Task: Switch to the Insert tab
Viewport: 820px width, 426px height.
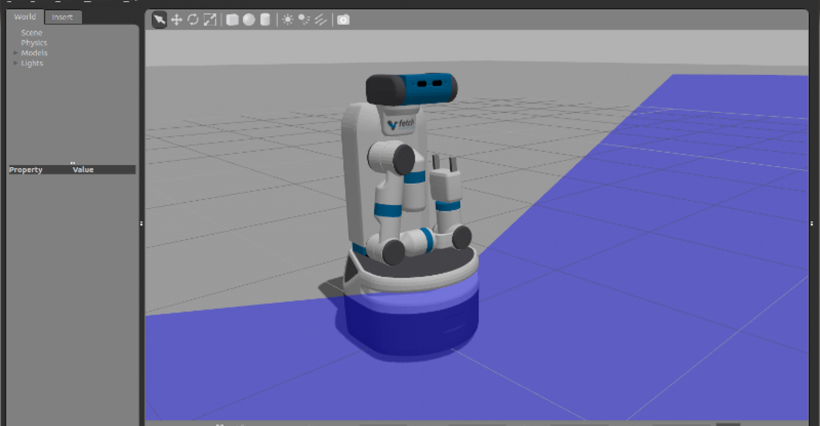Action: (x=62, y=17)
